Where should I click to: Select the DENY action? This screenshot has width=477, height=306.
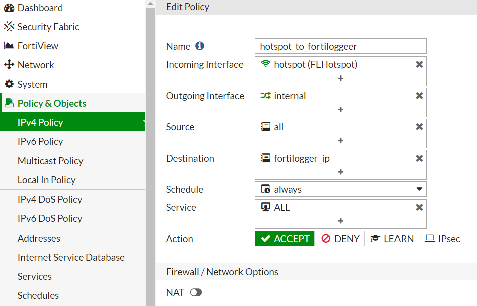click(x=340, y=239)
